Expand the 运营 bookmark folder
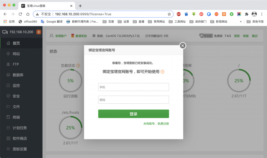Image resolution: width=267 pixels, height=158 pixels. pyautogui.click(x=123, y=22)
